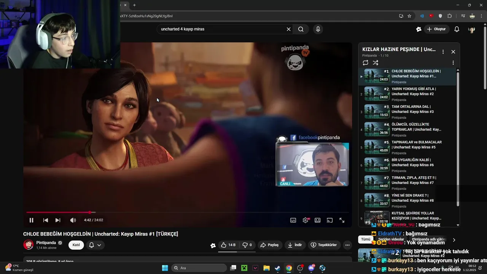Close the playlist panel
This screenshot has height=274, width=487.
pos(453,52)
